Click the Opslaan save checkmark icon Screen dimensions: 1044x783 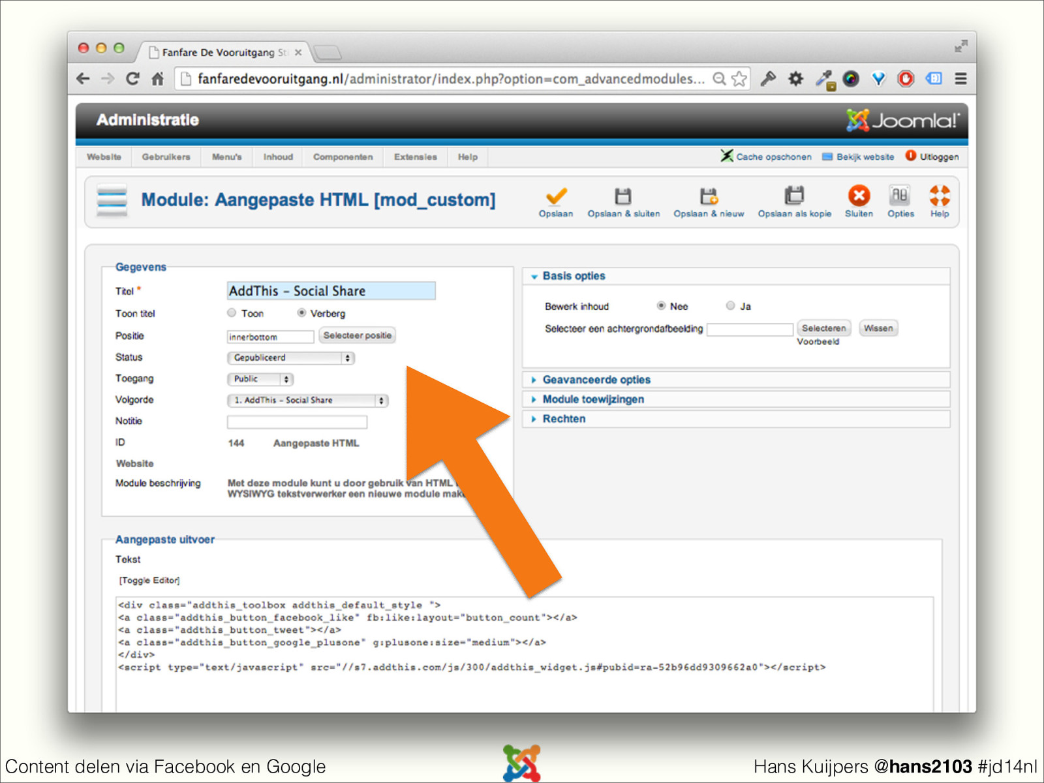[556, 196]
